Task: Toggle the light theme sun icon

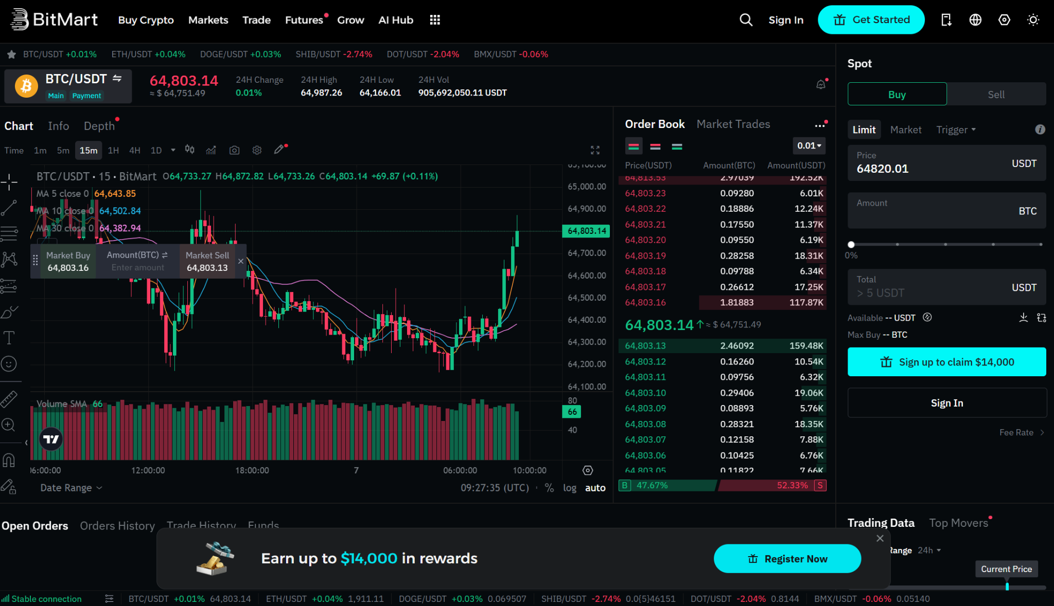Action: coord(1033,20)
